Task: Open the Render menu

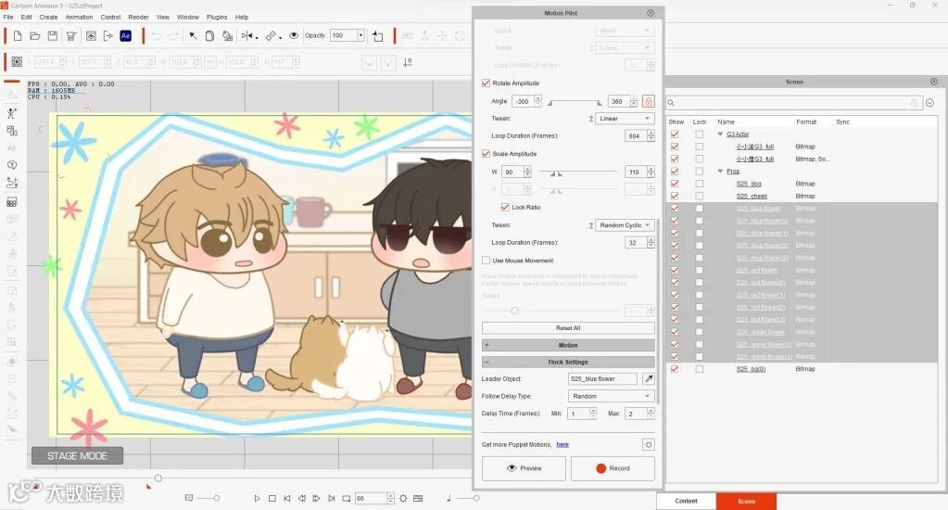Action: pos(138,17)
